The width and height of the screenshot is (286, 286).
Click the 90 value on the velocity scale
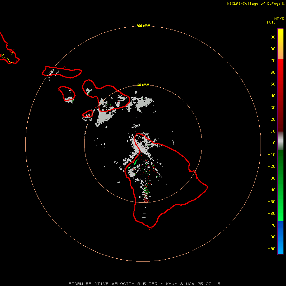coord(273,37)
